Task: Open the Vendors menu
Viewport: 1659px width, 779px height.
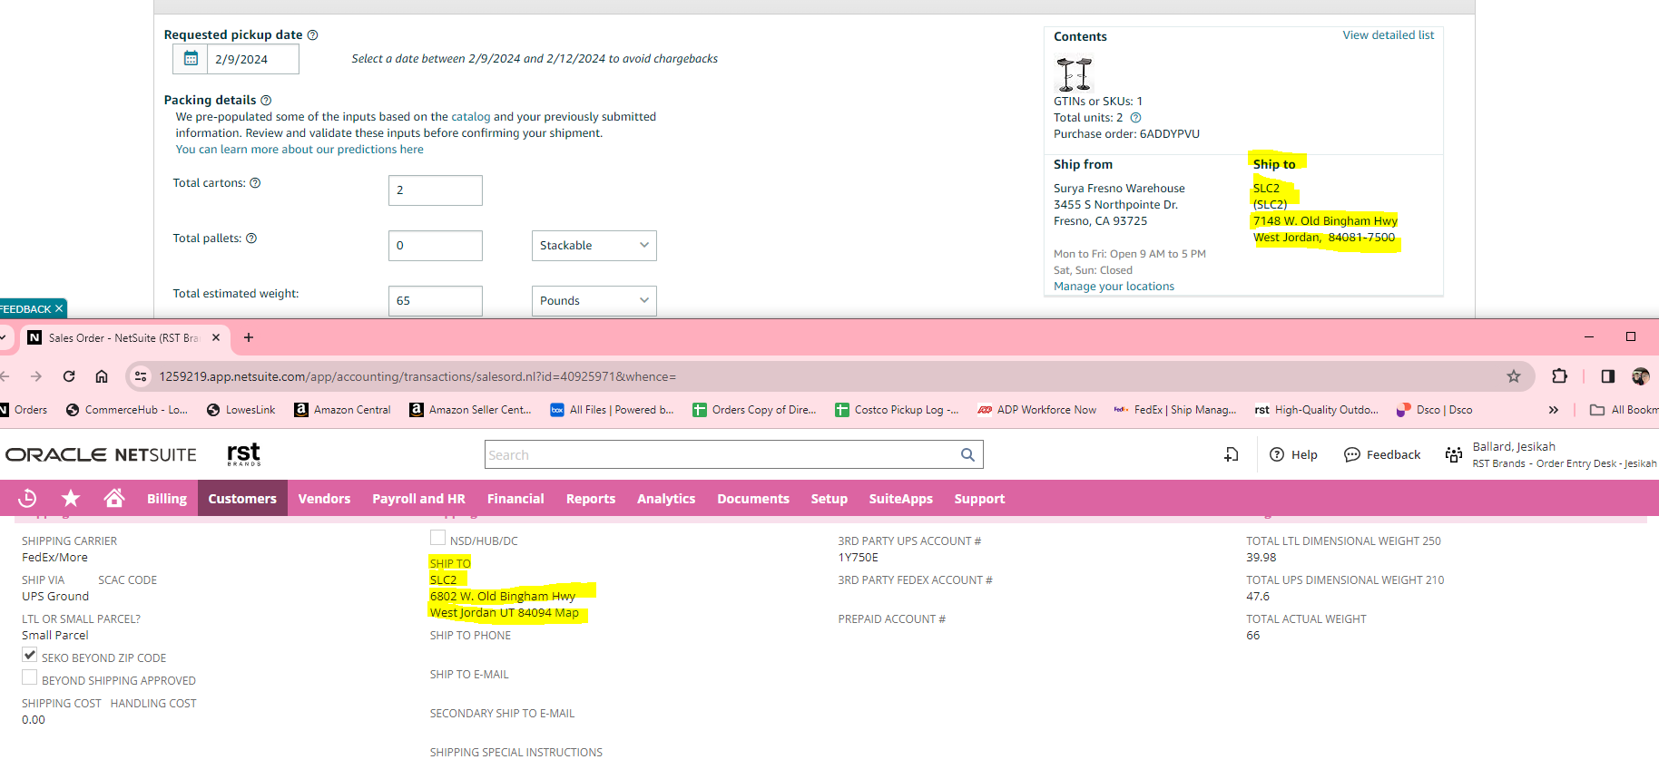Action: tap(324, 499)
